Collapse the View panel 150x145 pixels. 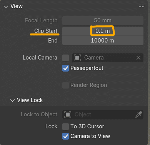[6, 7]
